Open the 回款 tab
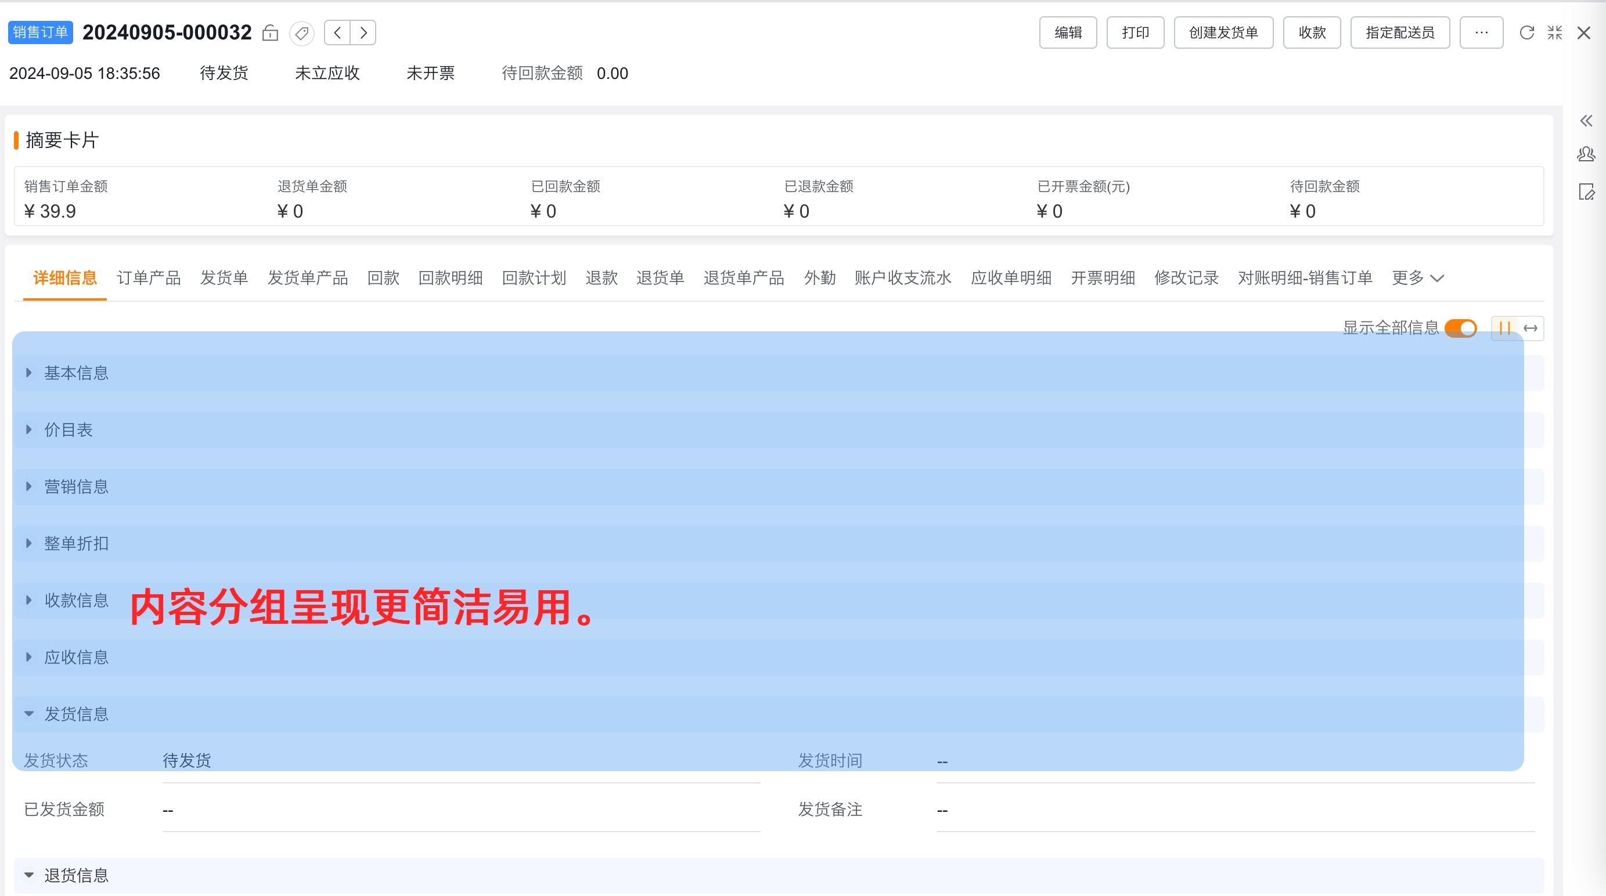 383,278
